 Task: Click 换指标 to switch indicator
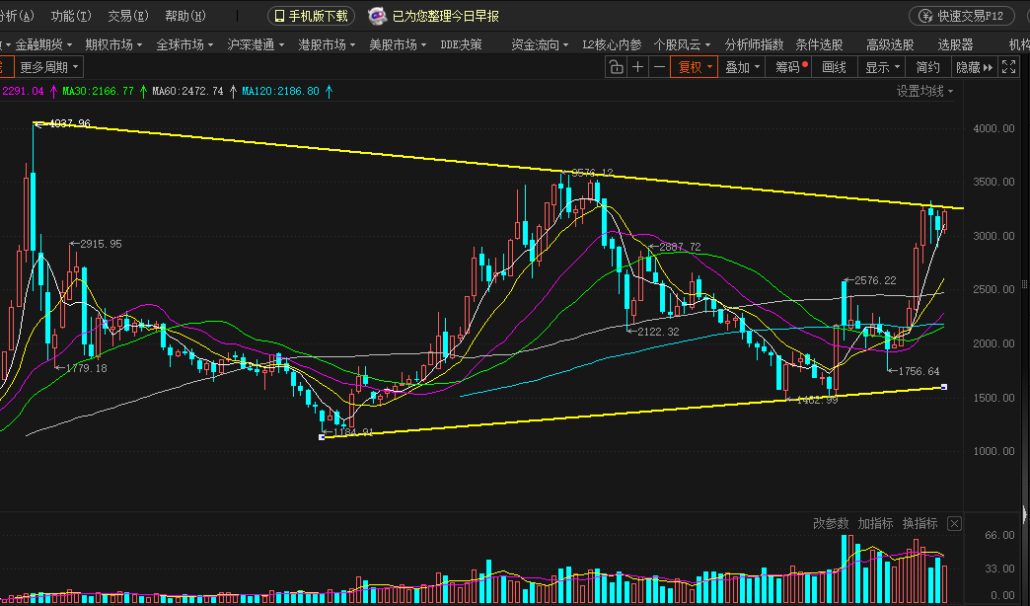tap(920, 523)
